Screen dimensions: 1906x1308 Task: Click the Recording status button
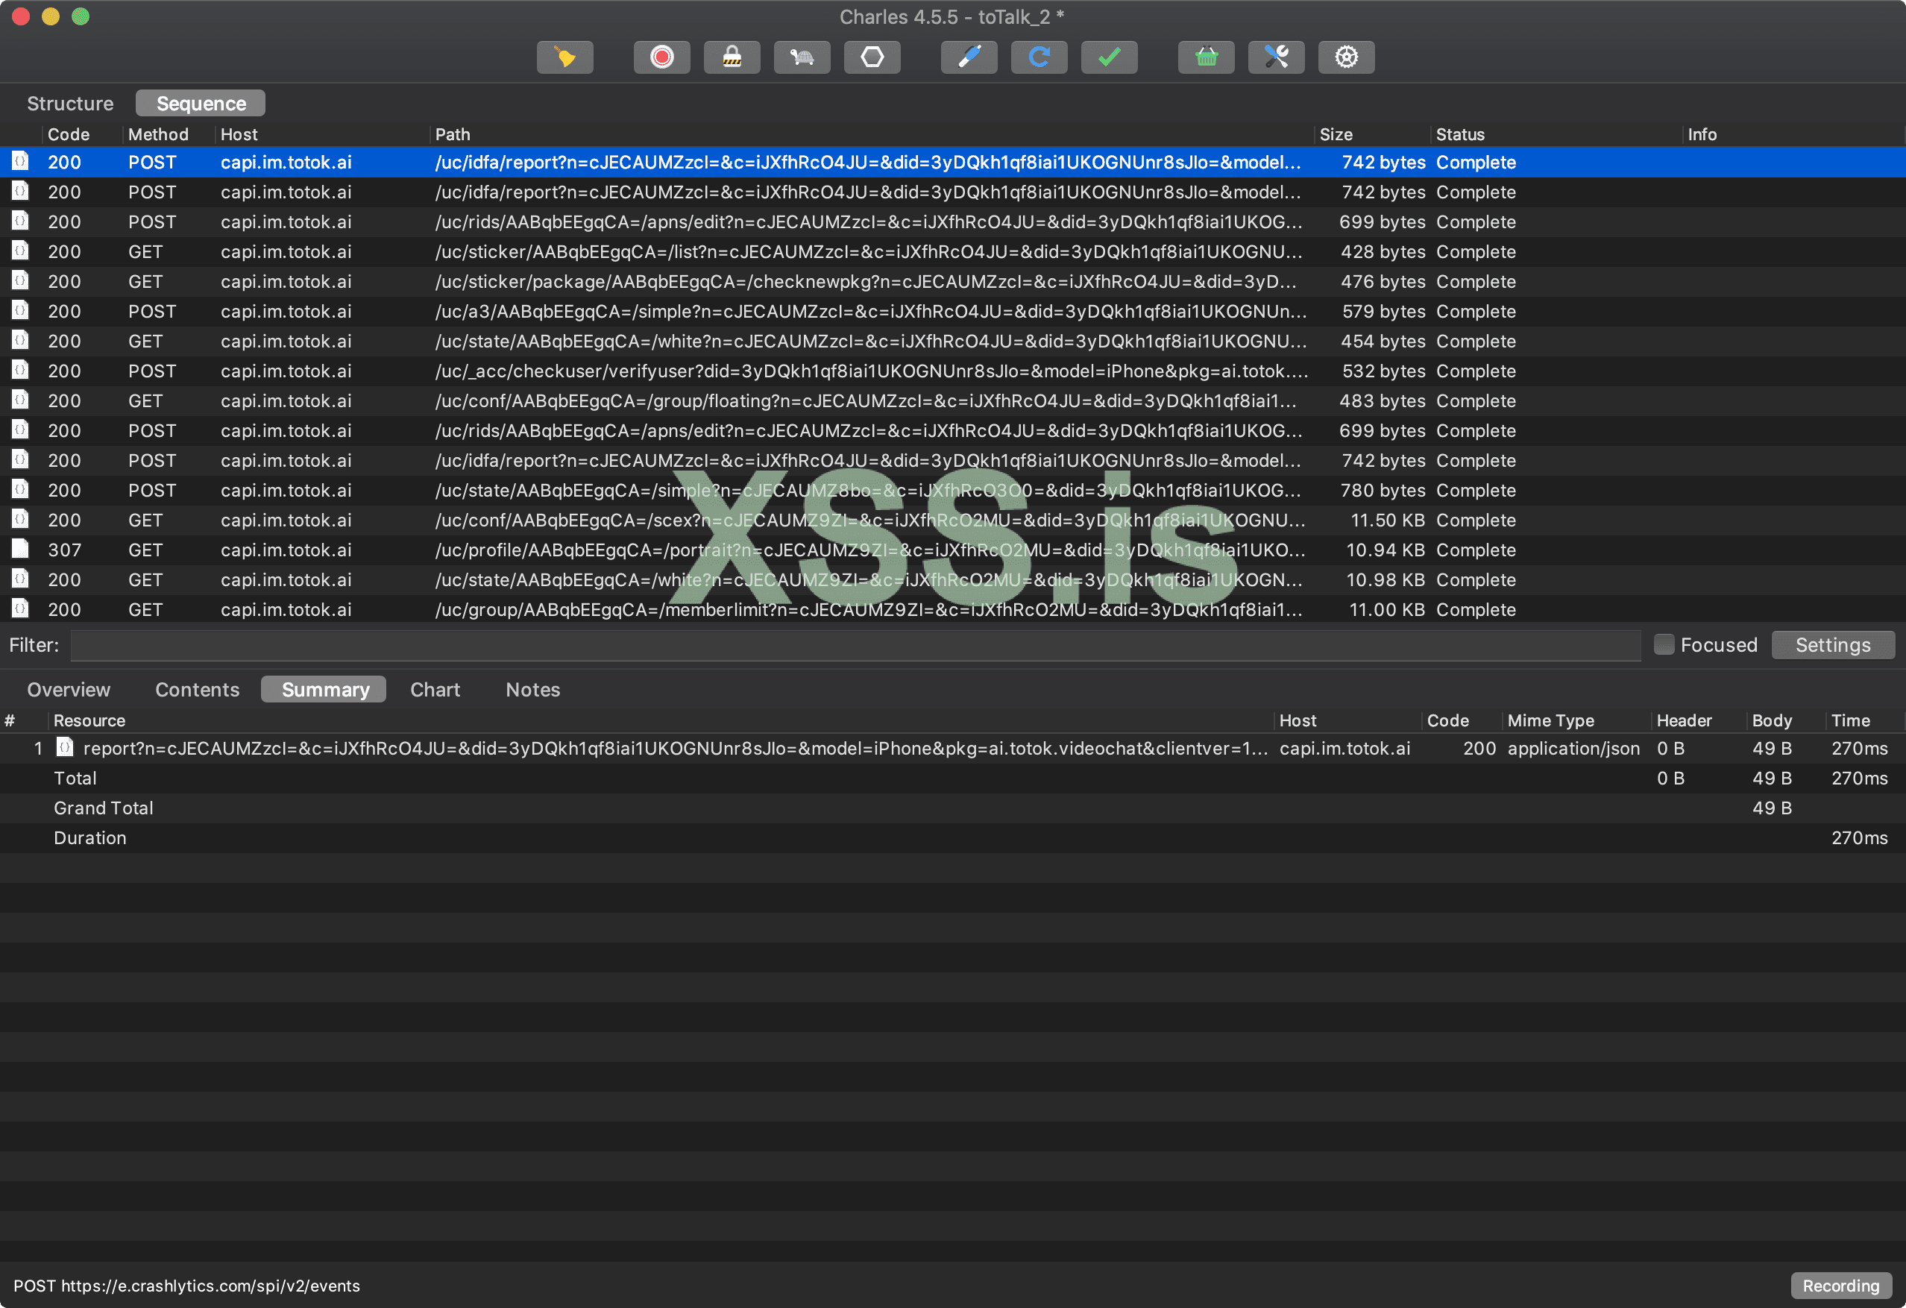(1840, 1285)
